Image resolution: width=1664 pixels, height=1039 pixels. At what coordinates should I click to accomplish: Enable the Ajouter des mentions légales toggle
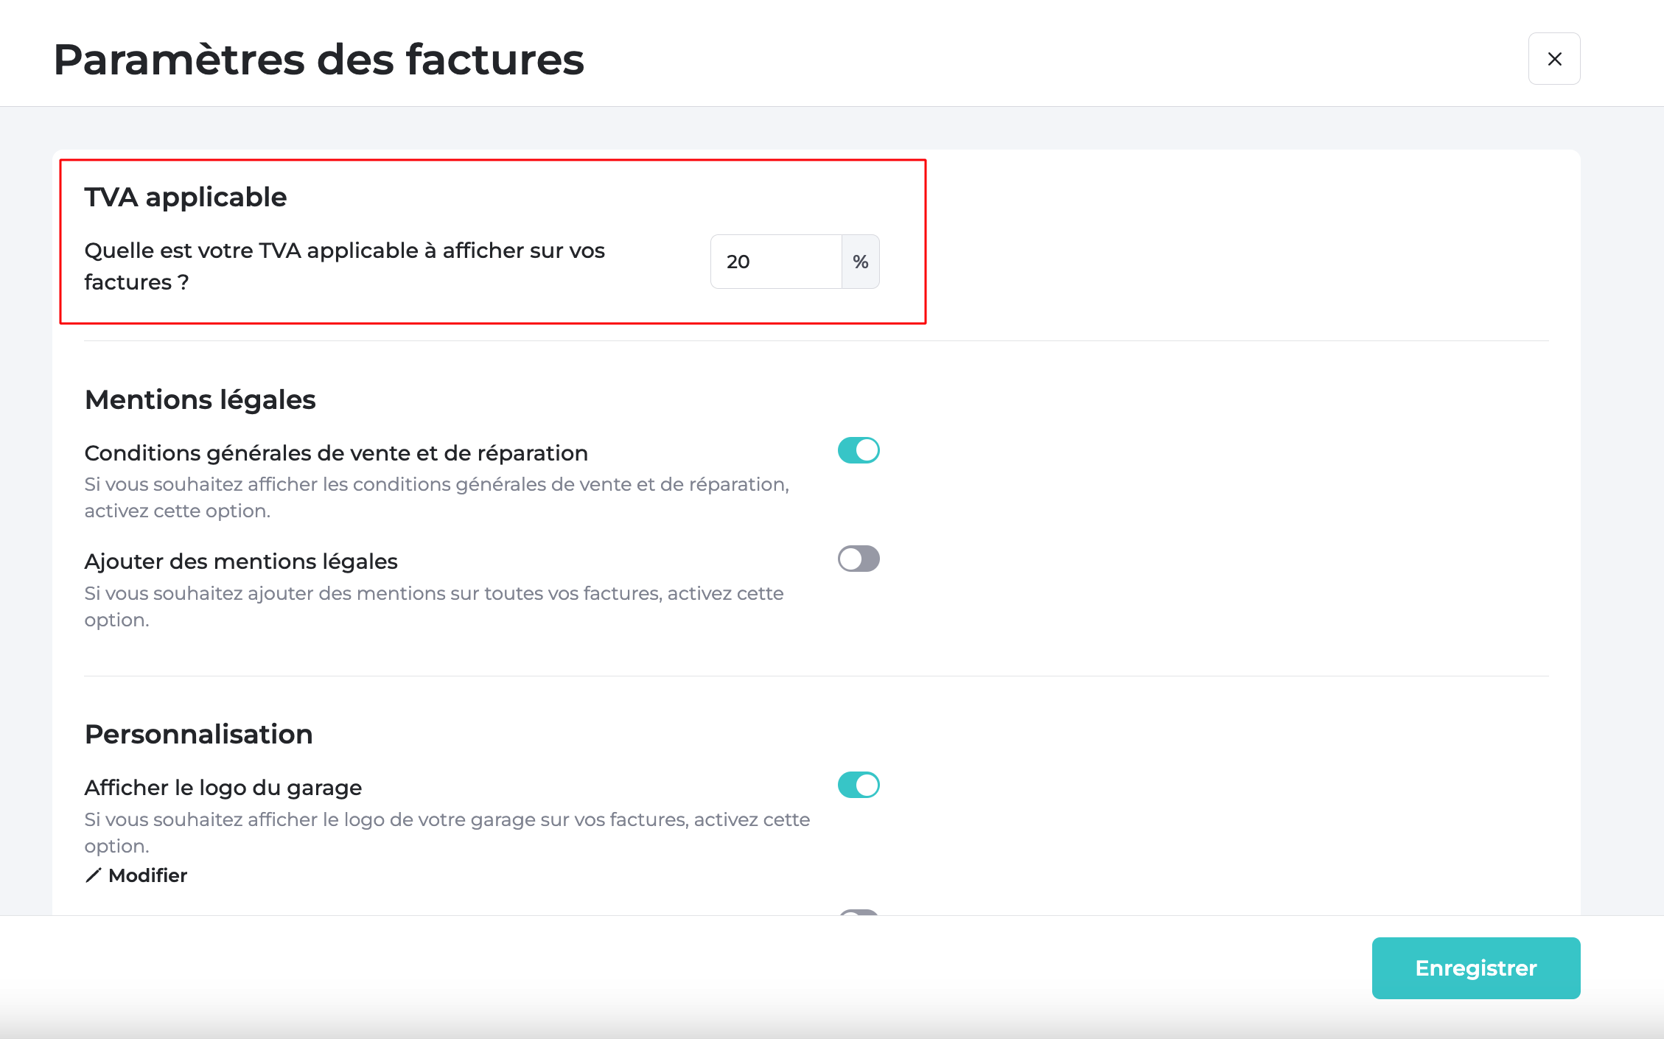(859, 559)
